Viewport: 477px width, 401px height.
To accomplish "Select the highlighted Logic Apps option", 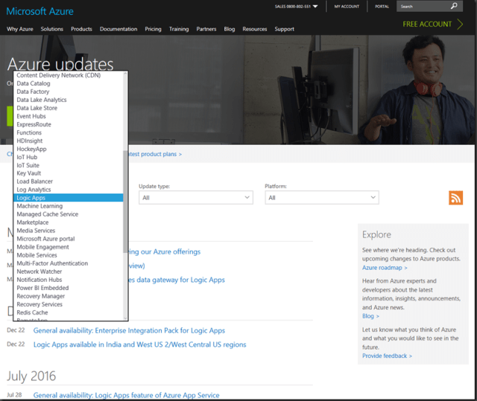I will tap(69, 198).
